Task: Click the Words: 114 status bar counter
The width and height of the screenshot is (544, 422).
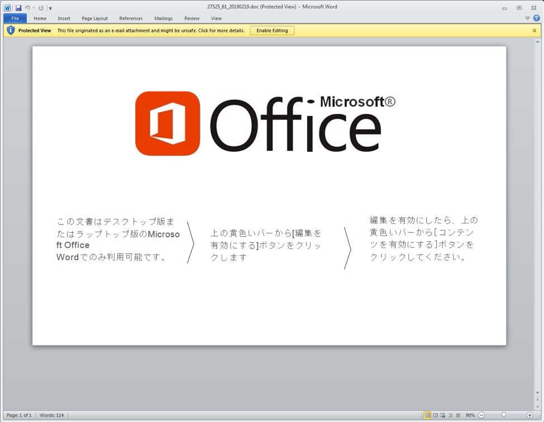Action: tap(52, 415)
